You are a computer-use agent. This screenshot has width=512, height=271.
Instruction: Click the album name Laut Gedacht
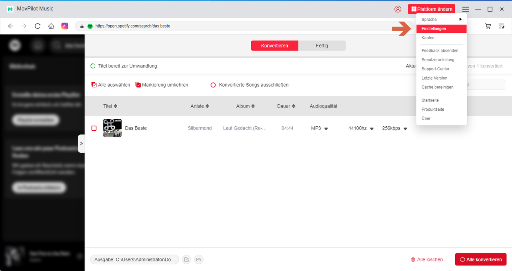[245, 128]
